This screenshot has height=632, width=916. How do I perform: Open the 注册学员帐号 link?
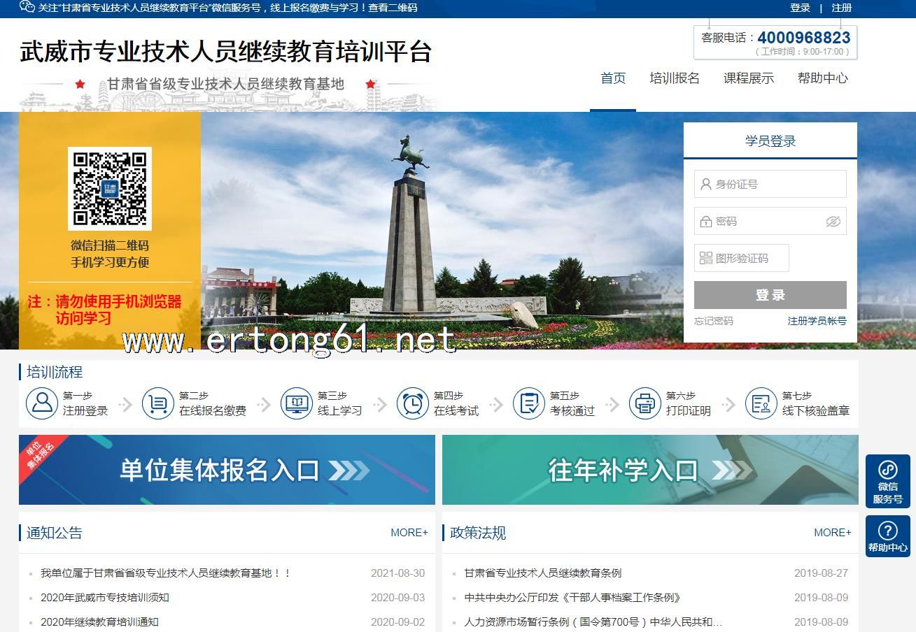[x=817, y=321]
